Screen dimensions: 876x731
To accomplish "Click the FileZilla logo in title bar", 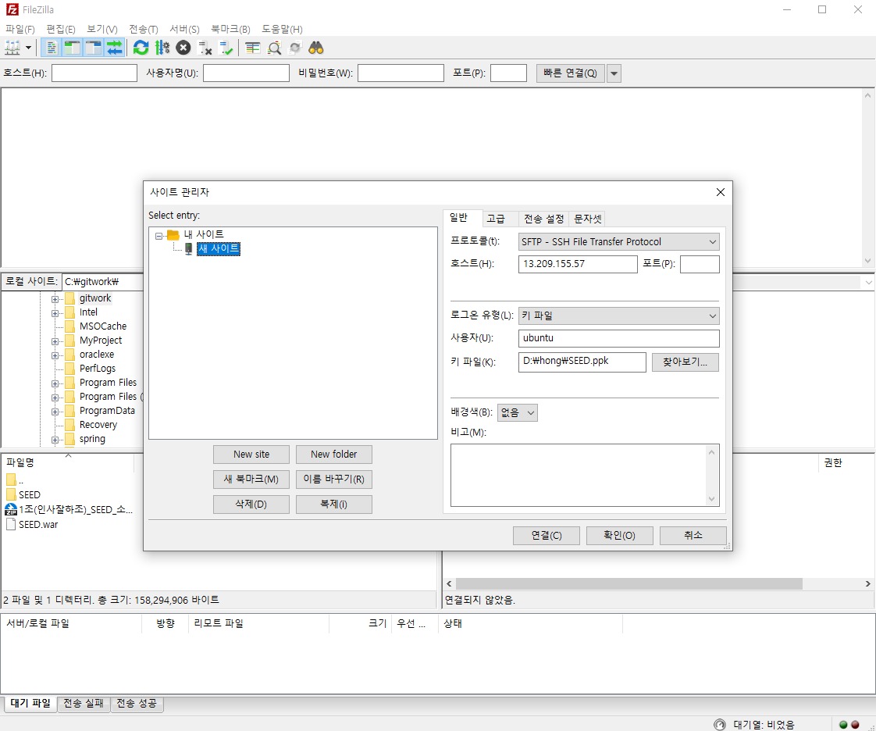I will [12, 9].
